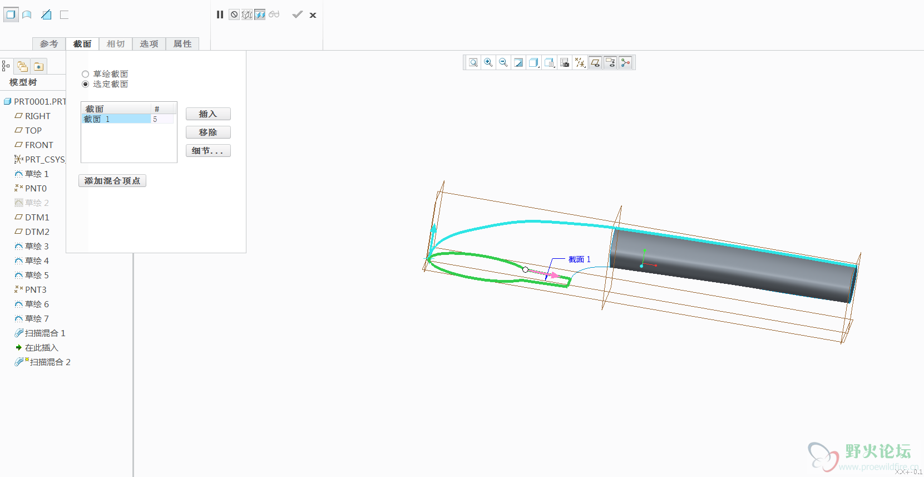This screenshot has width=924, height=477.
Task: Toggle the thin feature icon
Action: coord(65,15)
